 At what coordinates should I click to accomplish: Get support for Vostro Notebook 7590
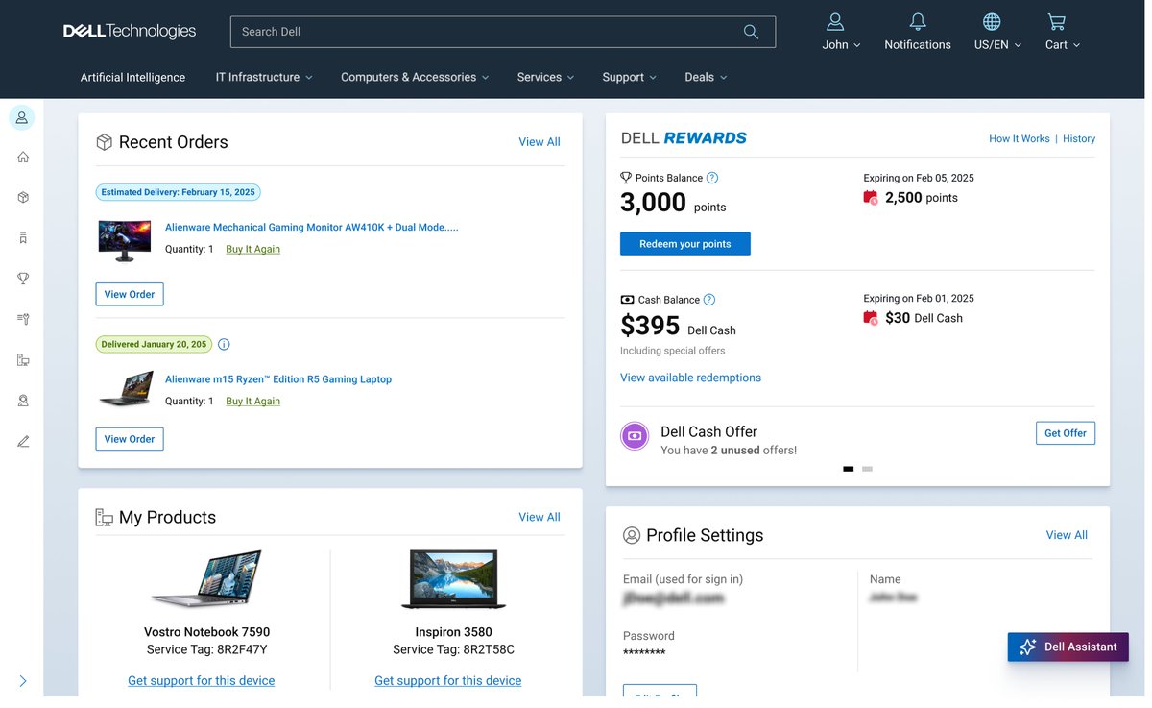(202, 681)
